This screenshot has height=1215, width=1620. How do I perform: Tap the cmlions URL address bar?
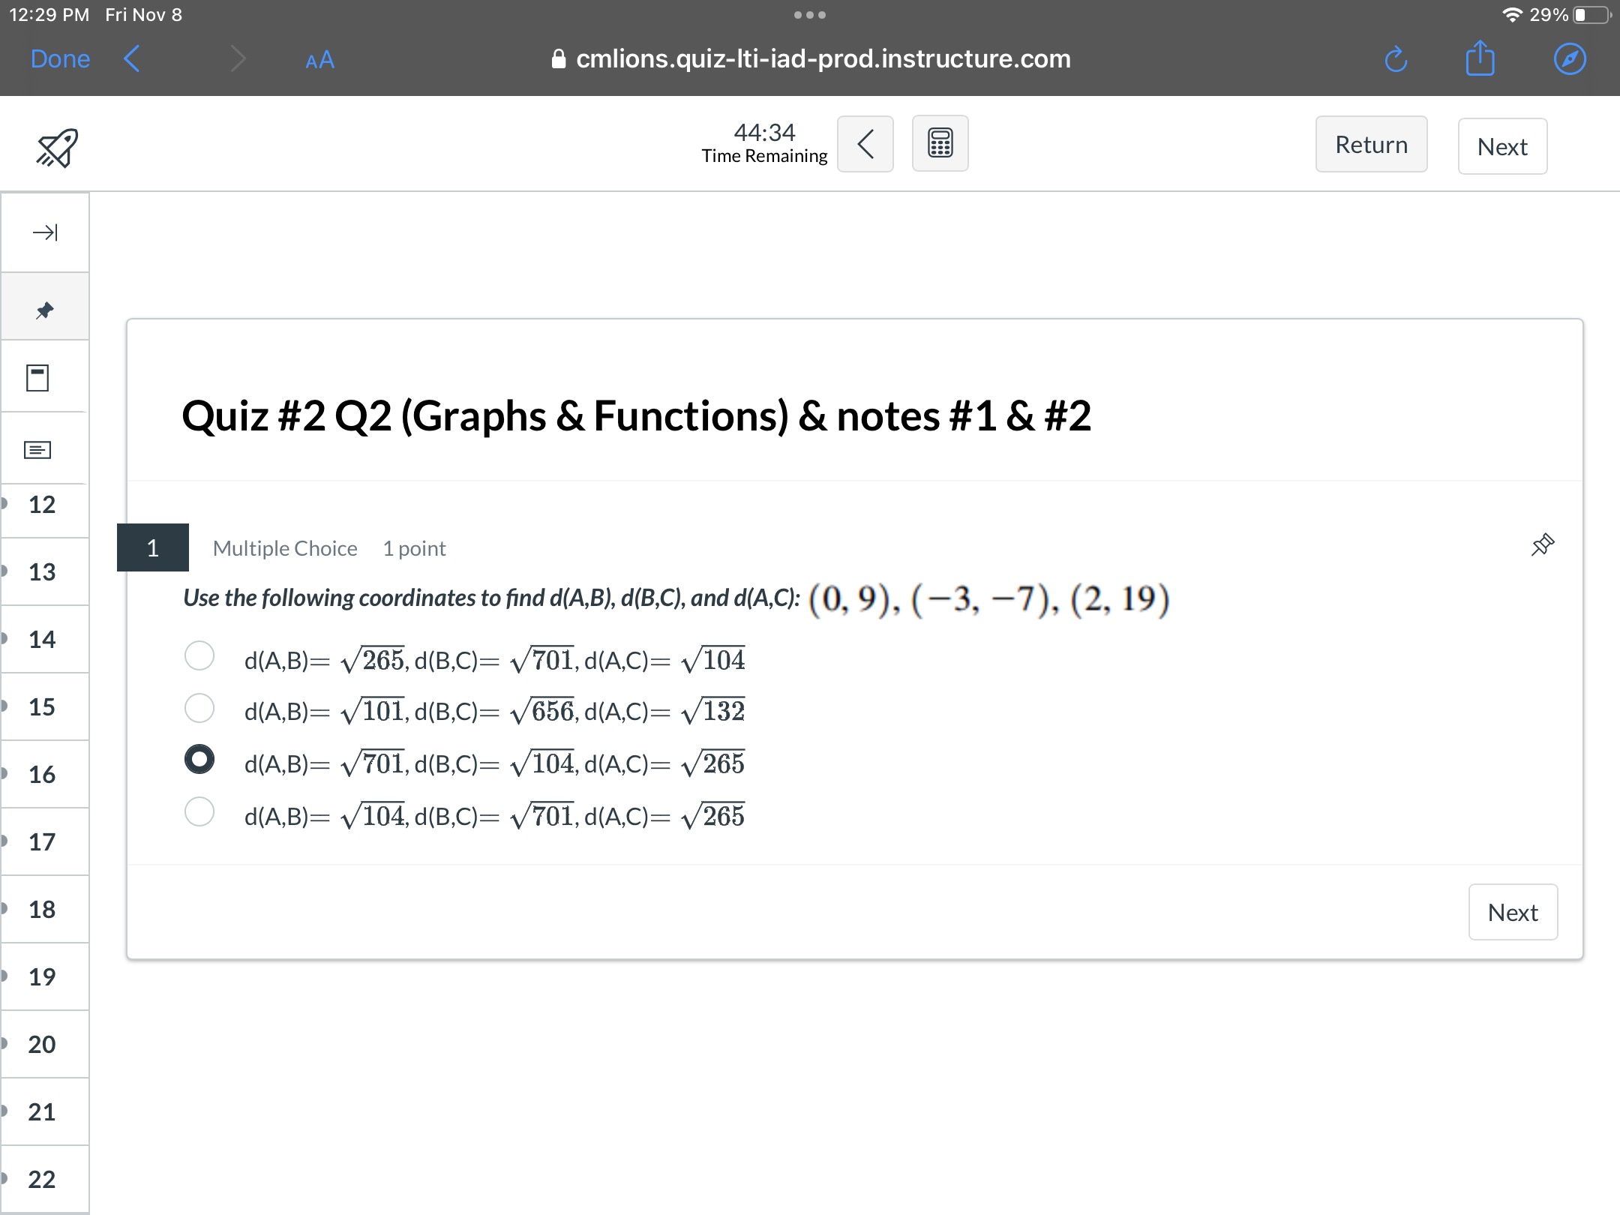pos(810,58)
